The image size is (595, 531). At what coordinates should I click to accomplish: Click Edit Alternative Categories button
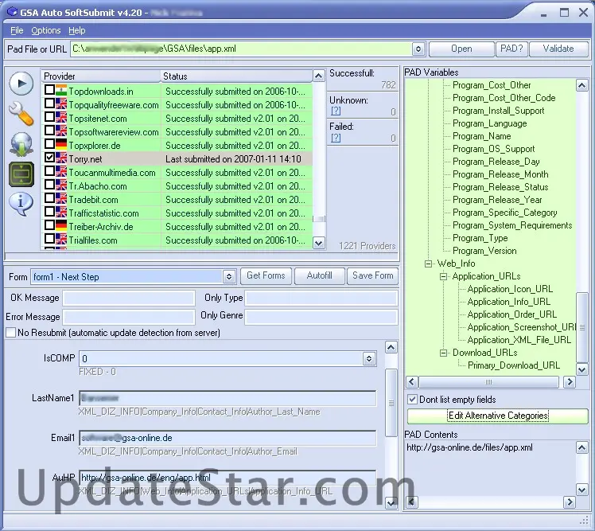tap(498, 416)
